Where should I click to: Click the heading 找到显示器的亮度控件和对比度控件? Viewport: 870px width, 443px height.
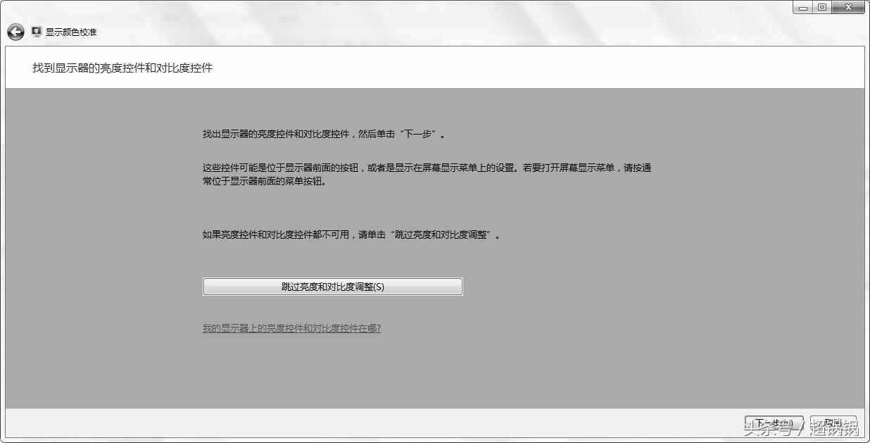(x=124, y=68)
